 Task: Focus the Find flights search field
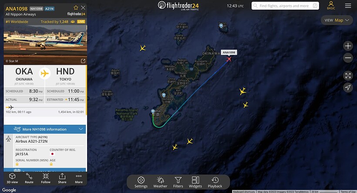click(x=285, y=6)
